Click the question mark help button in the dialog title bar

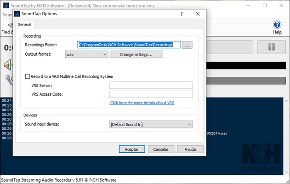[182, 14]
